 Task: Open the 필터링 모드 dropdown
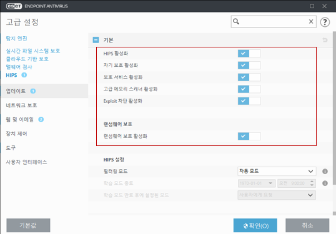(x=277, y=171)
